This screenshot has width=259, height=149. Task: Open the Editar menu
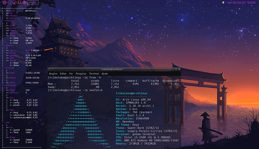click(63, 74)
